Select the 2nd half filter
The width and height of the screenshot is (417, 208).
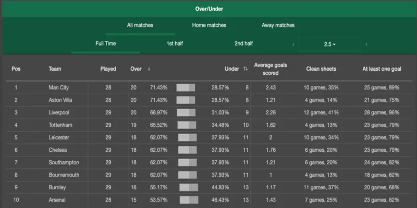243,43
